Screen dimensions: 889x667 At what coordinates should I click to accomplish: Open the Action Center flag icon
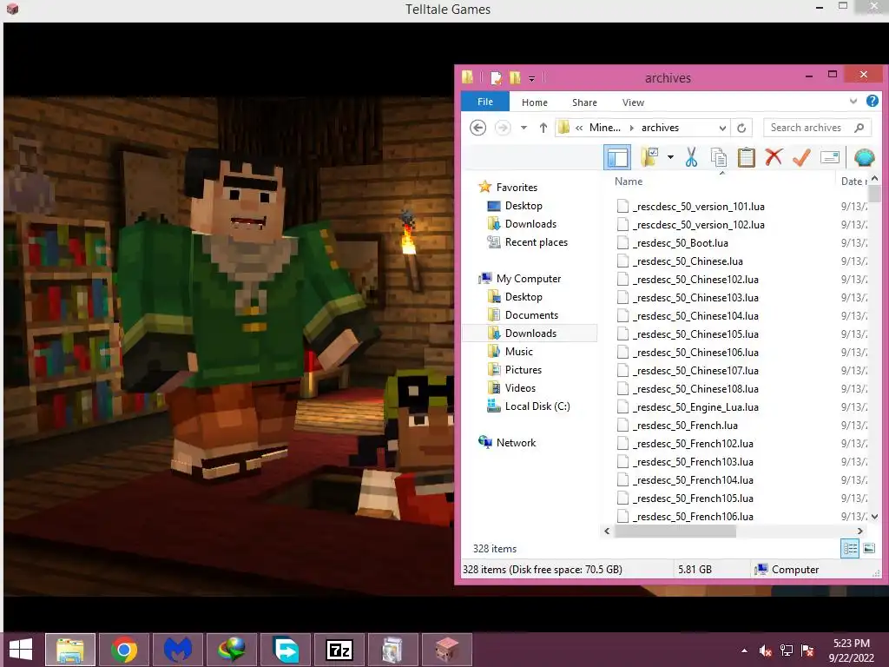pos(807,650)
